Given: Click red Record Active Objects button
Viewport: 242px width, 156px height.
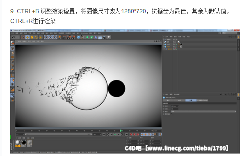Looking at the screenshot, I should [131, 135].
